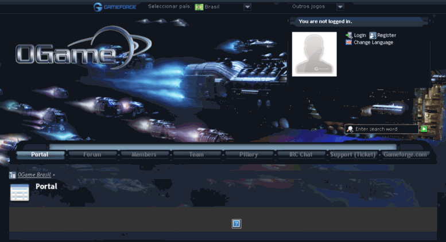Click the Register icon
The width and height of the screenshot is (446, 242).
pyautogui.click(x=373, y=35)
